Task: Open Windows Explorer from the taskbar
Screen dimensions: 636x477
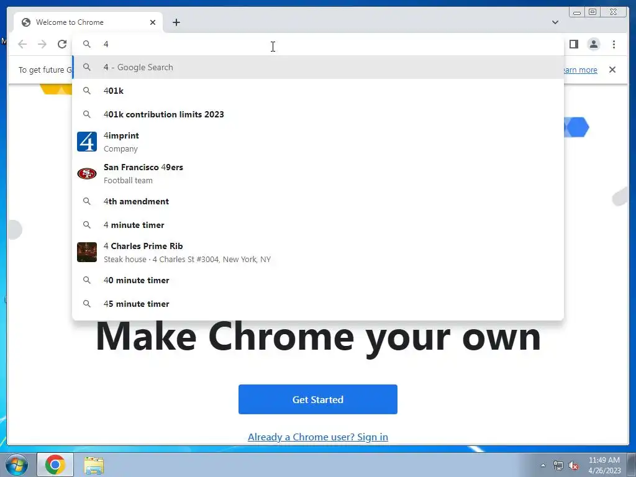Action: coord(94,465)
